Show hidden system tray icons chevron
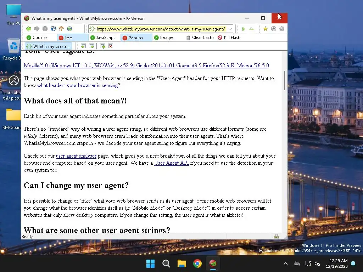 [286, 263]
